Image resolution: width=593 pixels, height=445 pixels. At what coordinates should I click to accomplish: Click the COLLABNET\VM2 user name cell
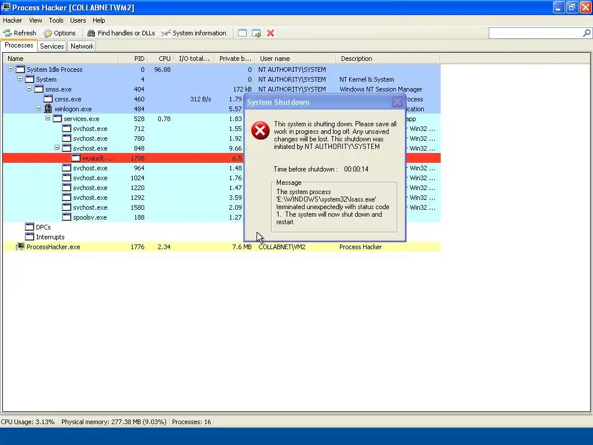(x=282, y=247)
